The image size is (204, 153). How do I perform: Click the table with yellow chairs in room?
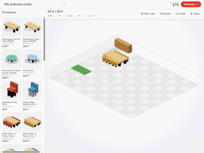coord(116,58)
